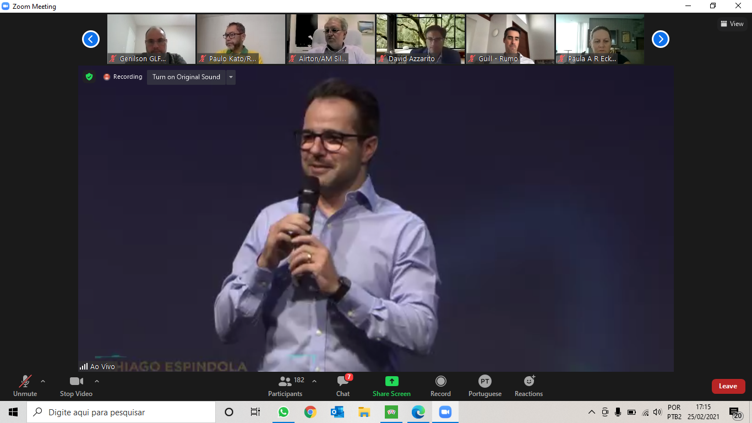Leave the meeting
This screenshot has width=752, height=423.
tap(728, 386)
